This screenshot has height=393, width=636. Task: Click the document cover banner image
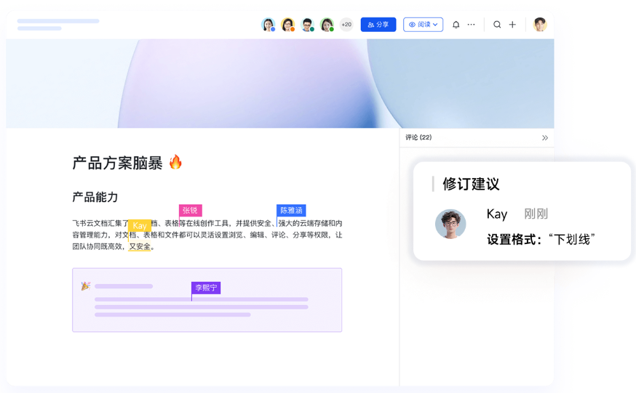click(280, 84)
